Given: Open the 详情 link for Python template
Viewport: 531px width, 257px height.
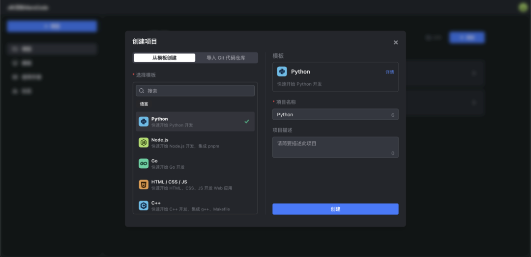Looking at the screenshot, I should tap(390, 72).
